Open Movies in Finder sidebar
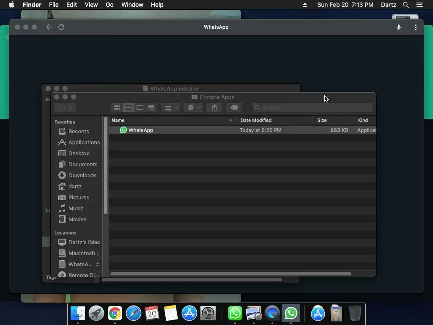Viewport: 433px width, 325px height. point(73,220)
